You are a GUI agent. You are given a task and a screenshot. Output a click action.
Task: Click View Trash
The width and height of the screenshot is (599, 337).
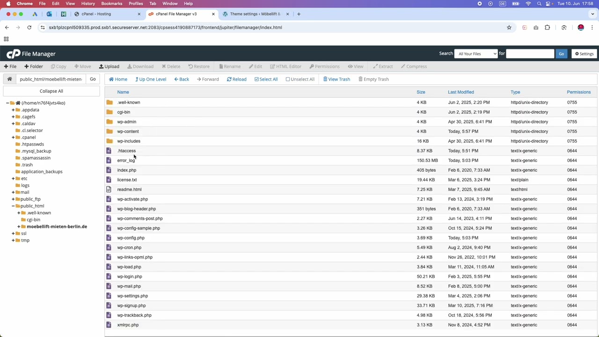(x=336, y=79)
